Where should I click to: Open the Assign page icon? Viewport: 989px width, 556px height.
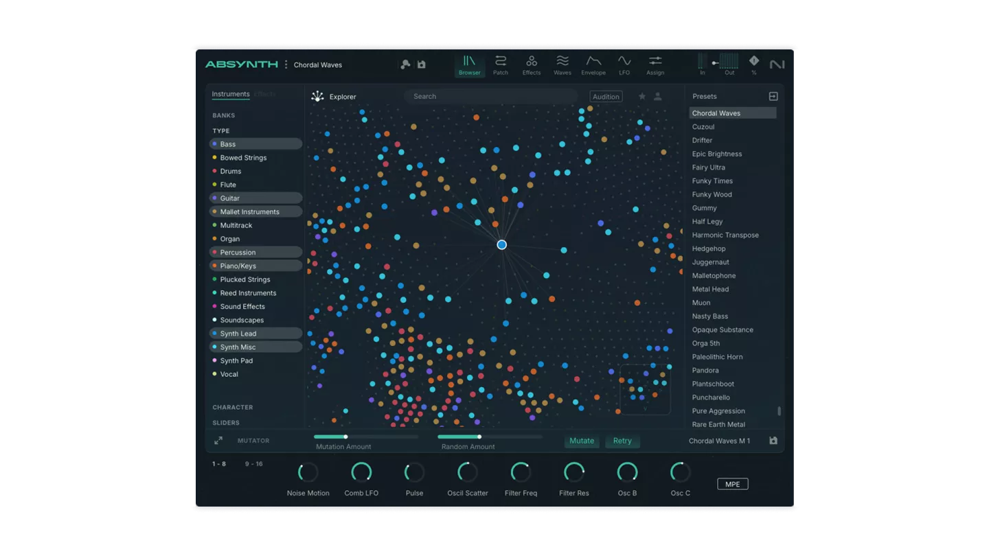pyautogui.click(x=655, y=65)
